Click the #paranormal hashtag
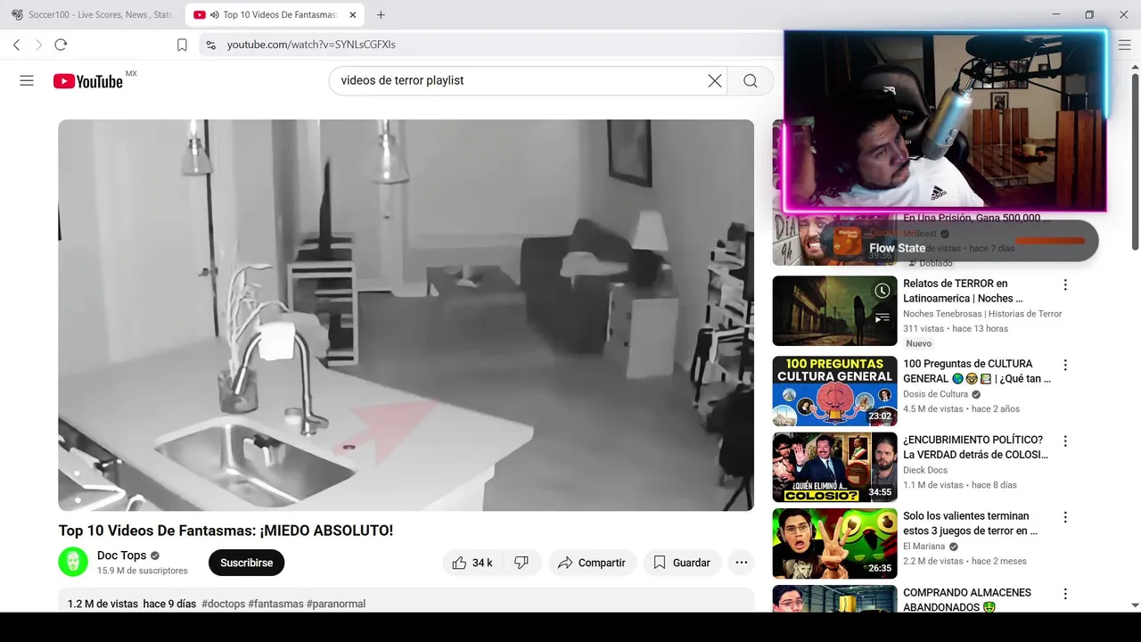Image resolution: width=1141 pixels, height=642 pixels. [336, 604]
